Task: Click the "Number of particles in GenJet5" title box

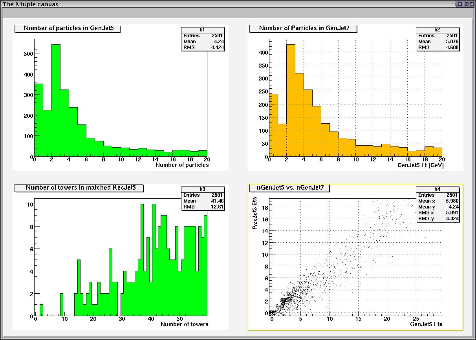Action: [x=67, y=28]
